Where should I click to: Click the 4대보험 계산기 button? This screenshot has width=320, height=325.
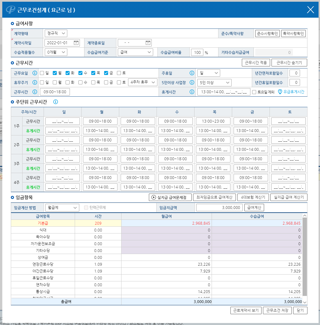point(253,197)
